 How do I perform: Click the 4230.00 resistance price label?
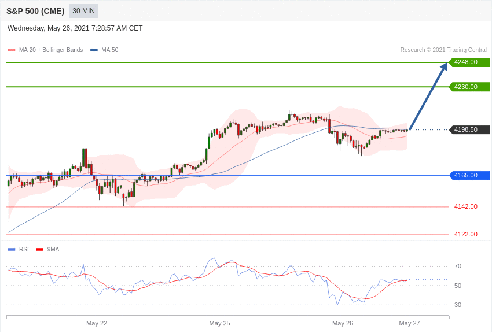pos(470,87)
